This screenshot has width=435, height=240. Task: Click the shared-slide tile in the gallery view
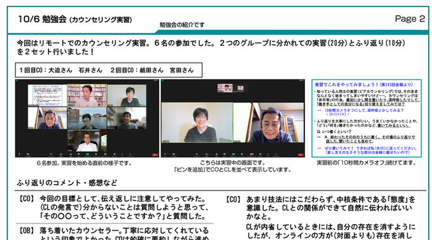(x=47, y=95)
